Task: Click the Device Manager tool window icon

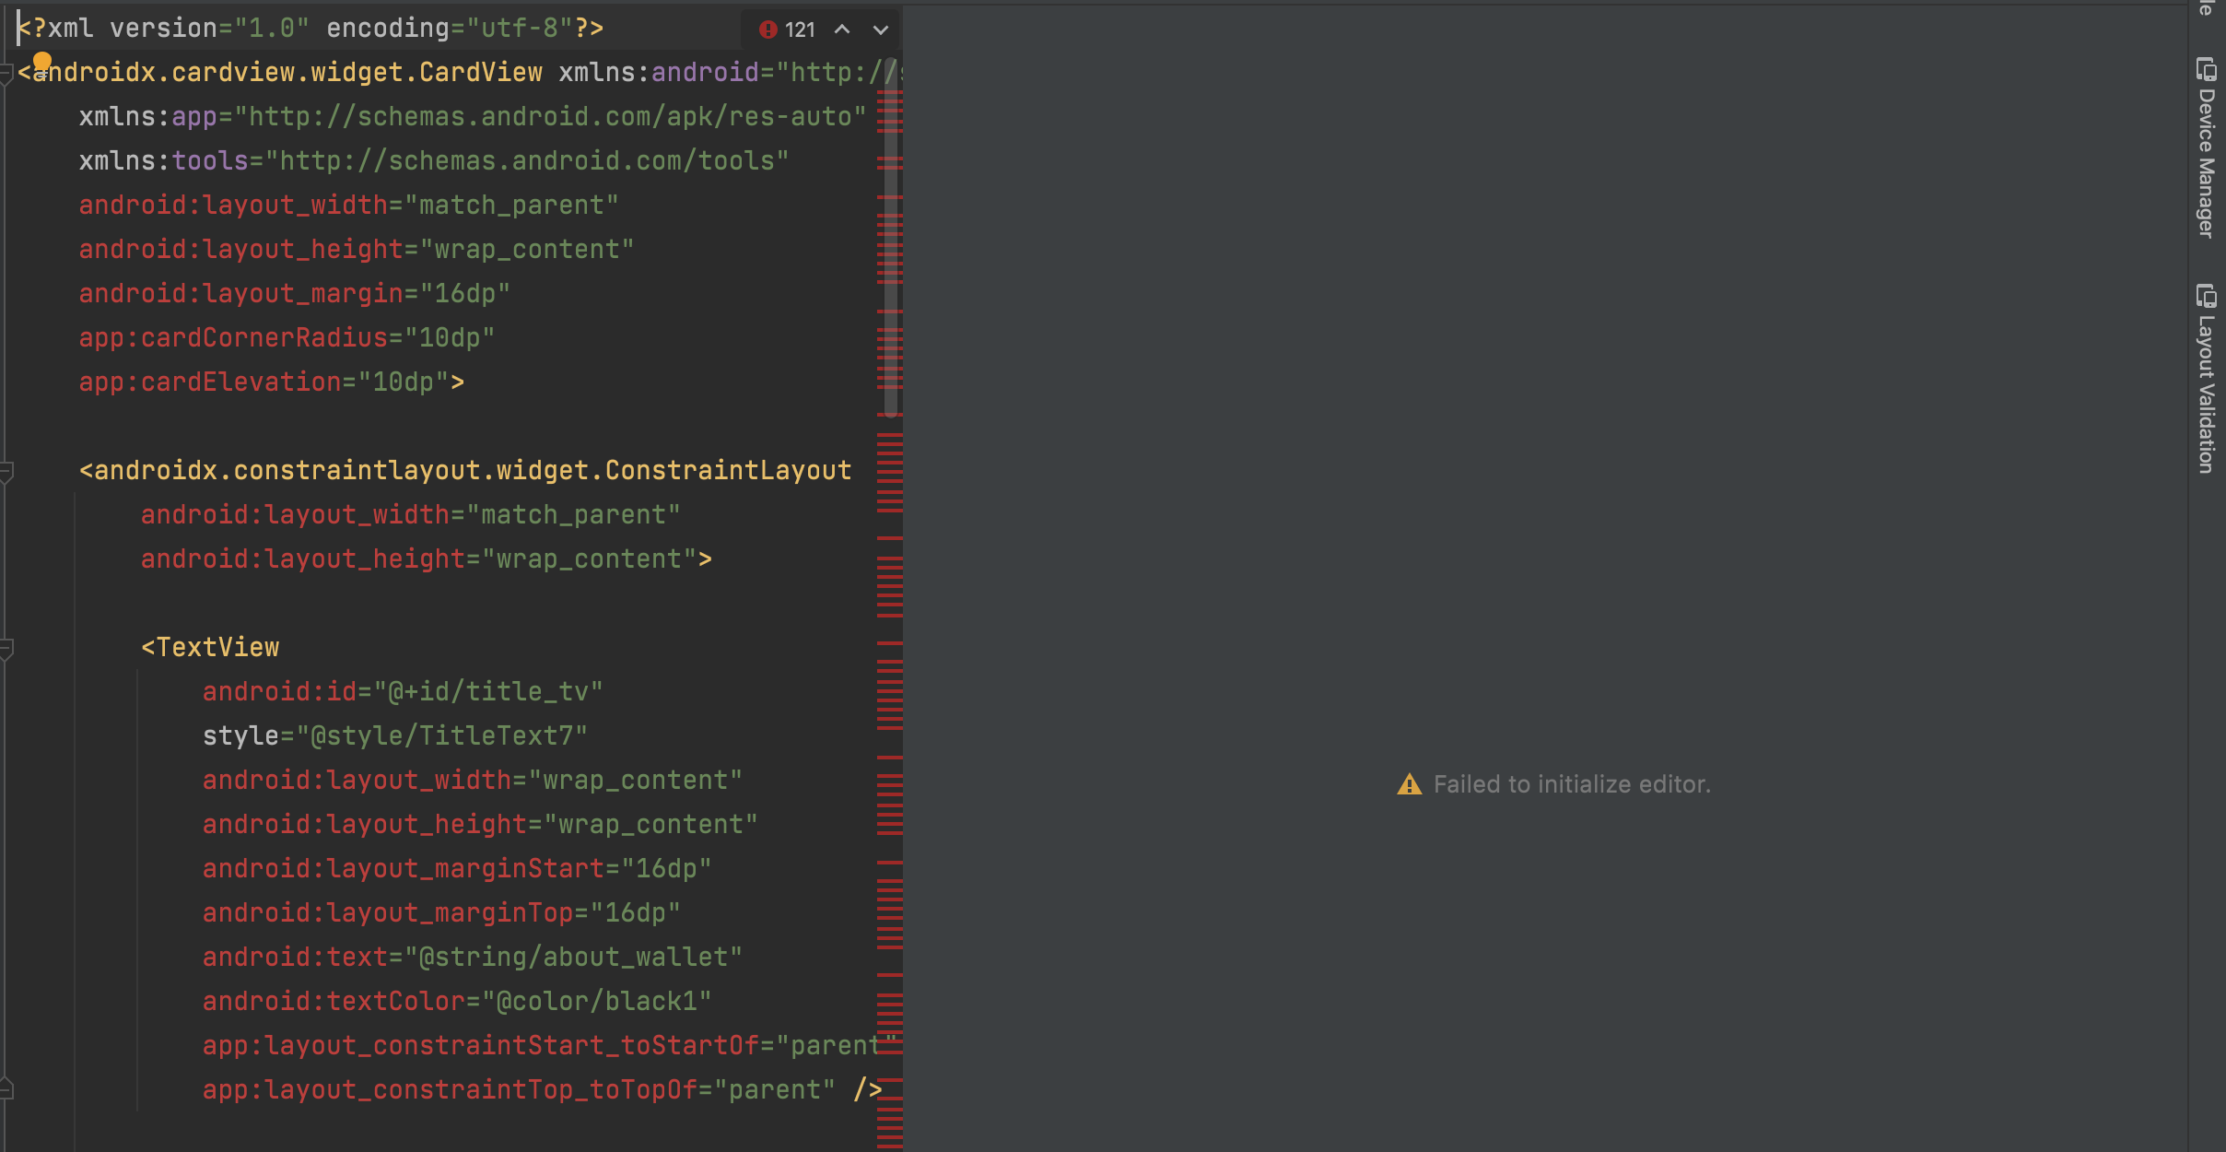Action: 2206,69
